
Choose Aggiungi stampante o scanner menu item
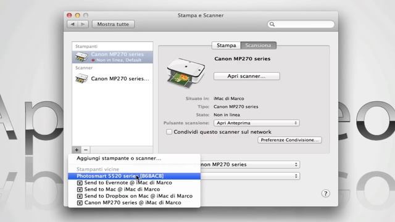(x=134, y=158)
